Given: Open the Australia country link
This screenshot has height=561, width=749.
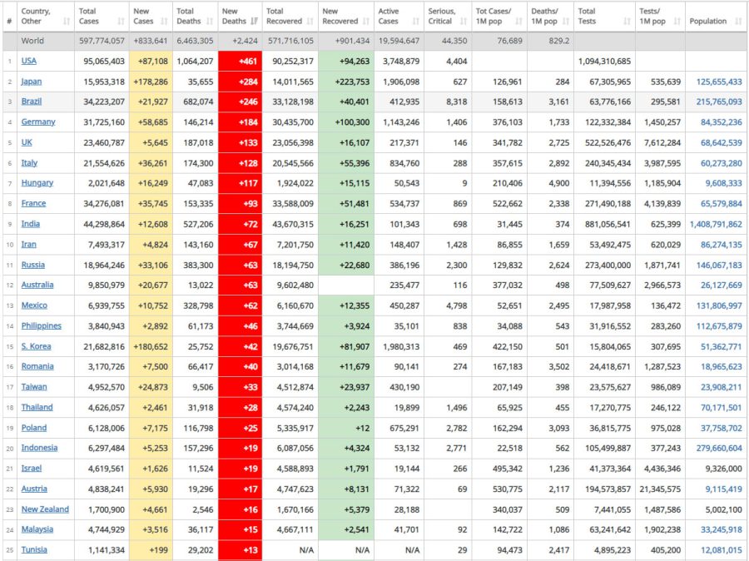Looking at the screenshot, I should coord(37,285).
